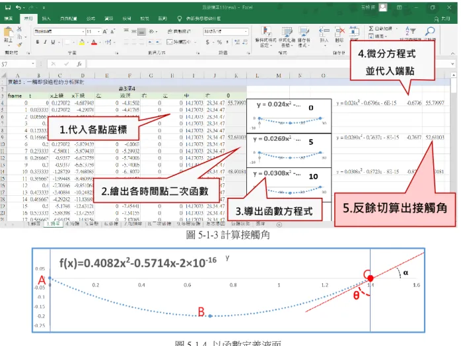
Task: Click the Undo arrow icon
Action: tap(18, 7)
